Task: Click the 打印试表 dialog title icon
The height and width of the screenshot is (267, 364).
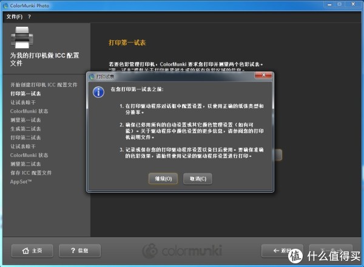Action: coord(92,77)
